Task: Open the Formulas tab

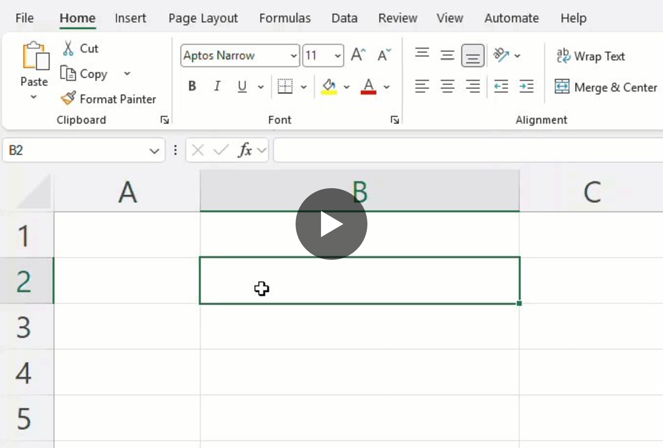Action: [285, 18]
